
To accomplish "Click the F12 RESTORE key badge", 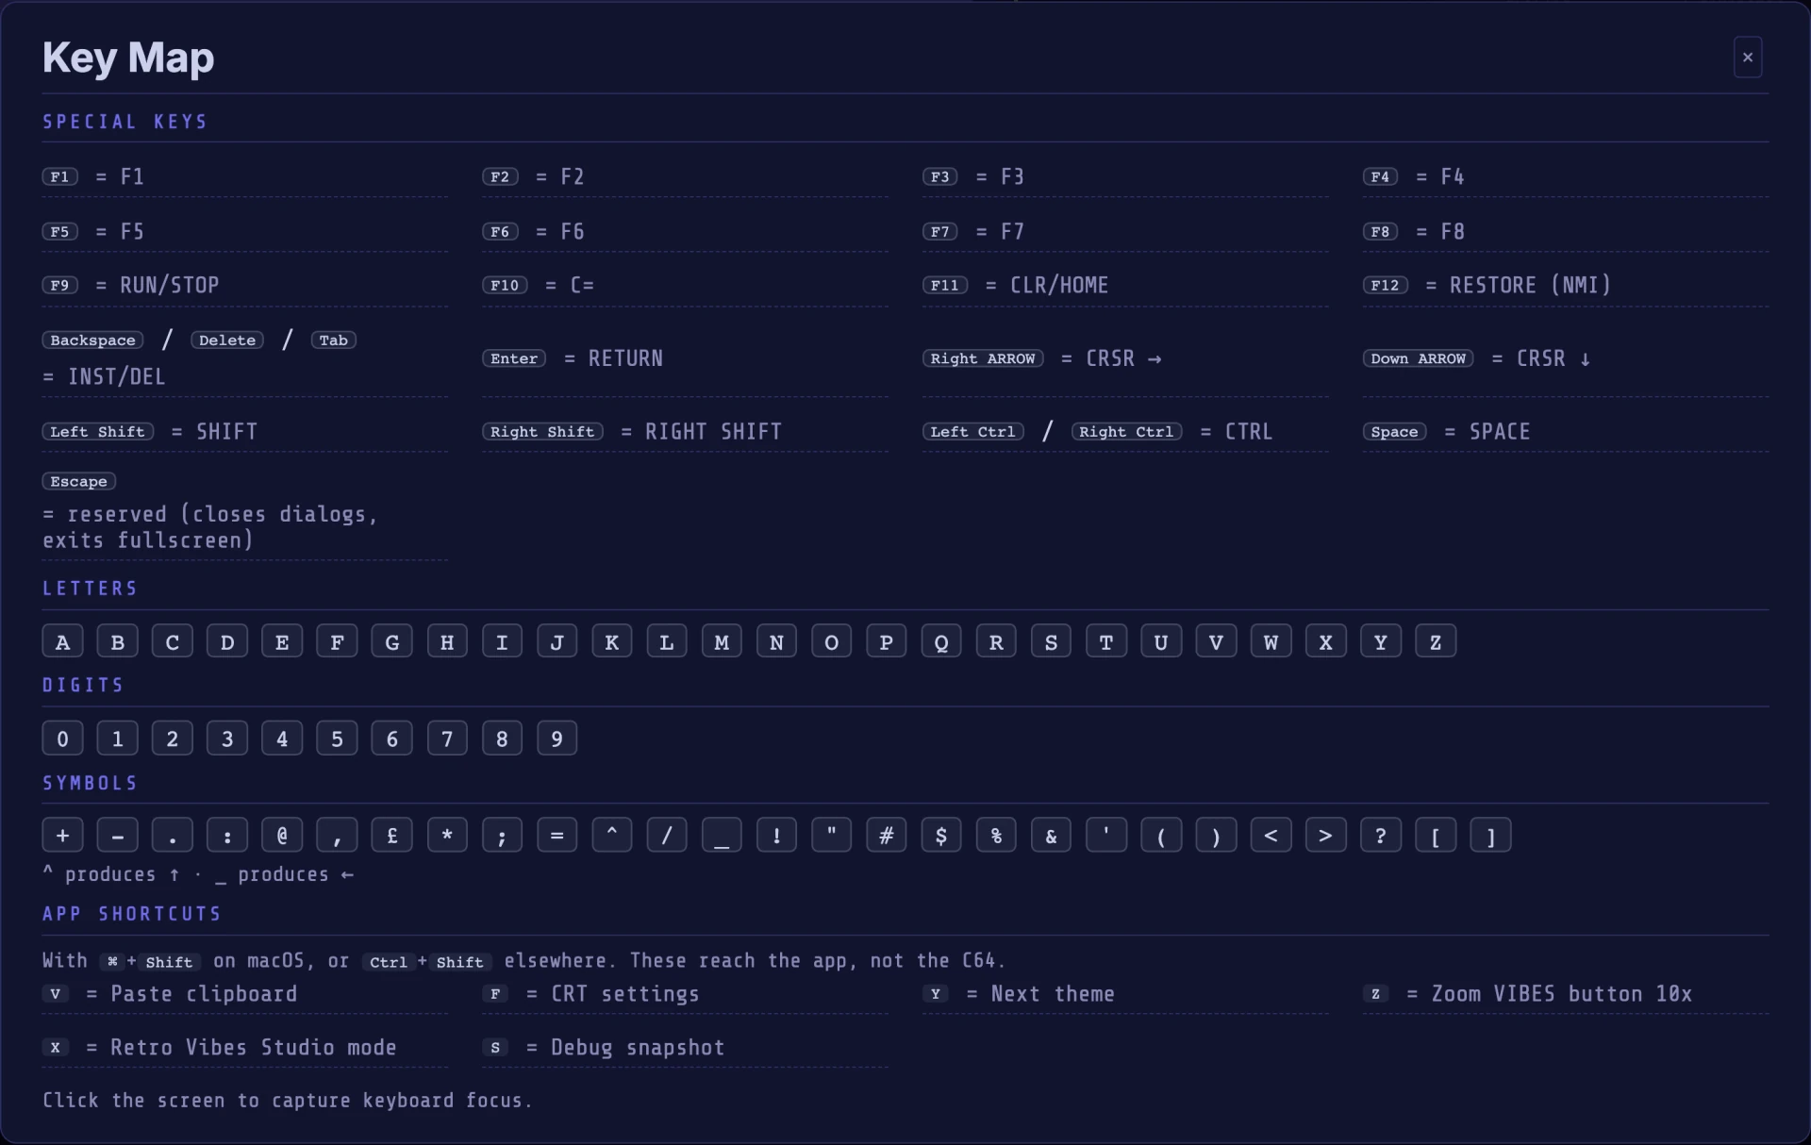I will 1385,285.
